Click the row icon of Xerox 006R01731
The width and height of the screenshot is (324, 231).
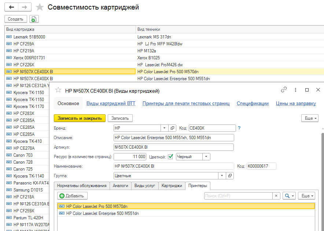(9, 57)
